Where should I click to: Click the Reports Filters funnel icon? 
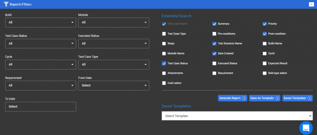coord(6,4)
